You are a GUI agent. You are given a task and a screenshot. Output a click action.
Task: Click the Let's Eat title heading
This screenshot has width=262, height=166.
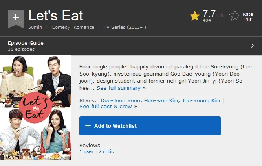[56, 16]
